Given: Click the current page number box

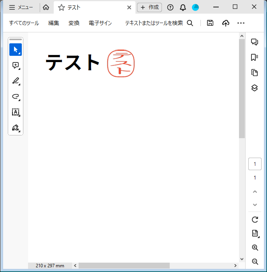Looking at the screenshot, I should pyautogui.click(x=255, y=164).
